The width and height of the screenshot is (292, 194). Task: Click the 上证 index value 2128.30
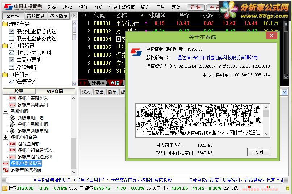pos(25,188)
